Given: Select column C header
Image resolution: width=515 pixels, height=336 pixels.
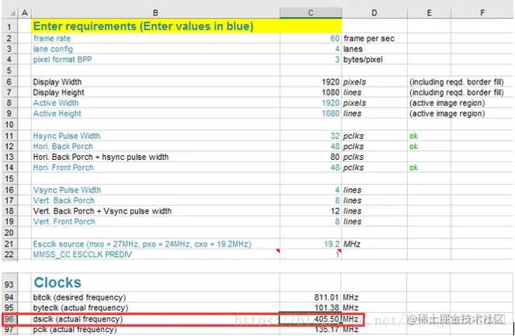Looking at the screenshot, I should coord(311,12).
